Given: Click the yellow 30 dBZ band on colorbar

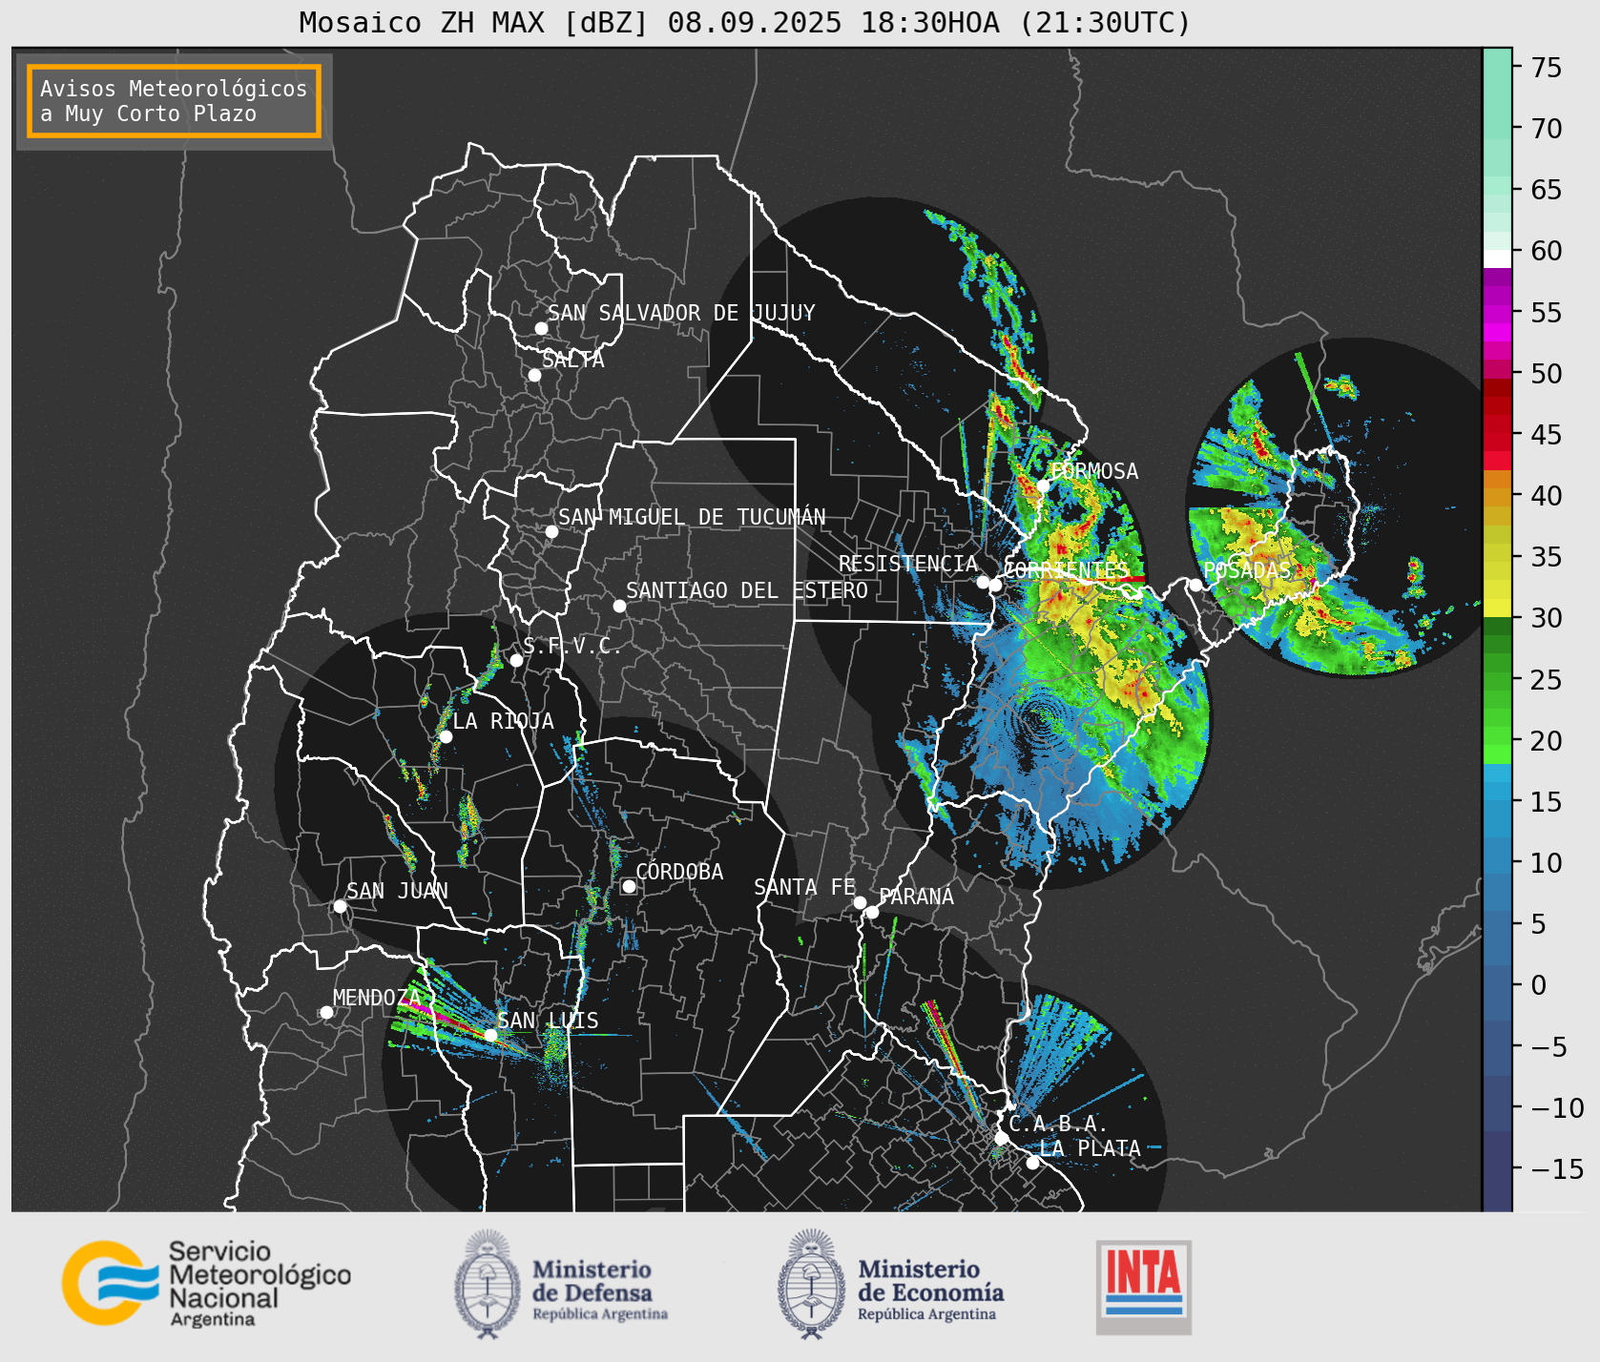Looking at the screenshot, I should click(1497, 608).
